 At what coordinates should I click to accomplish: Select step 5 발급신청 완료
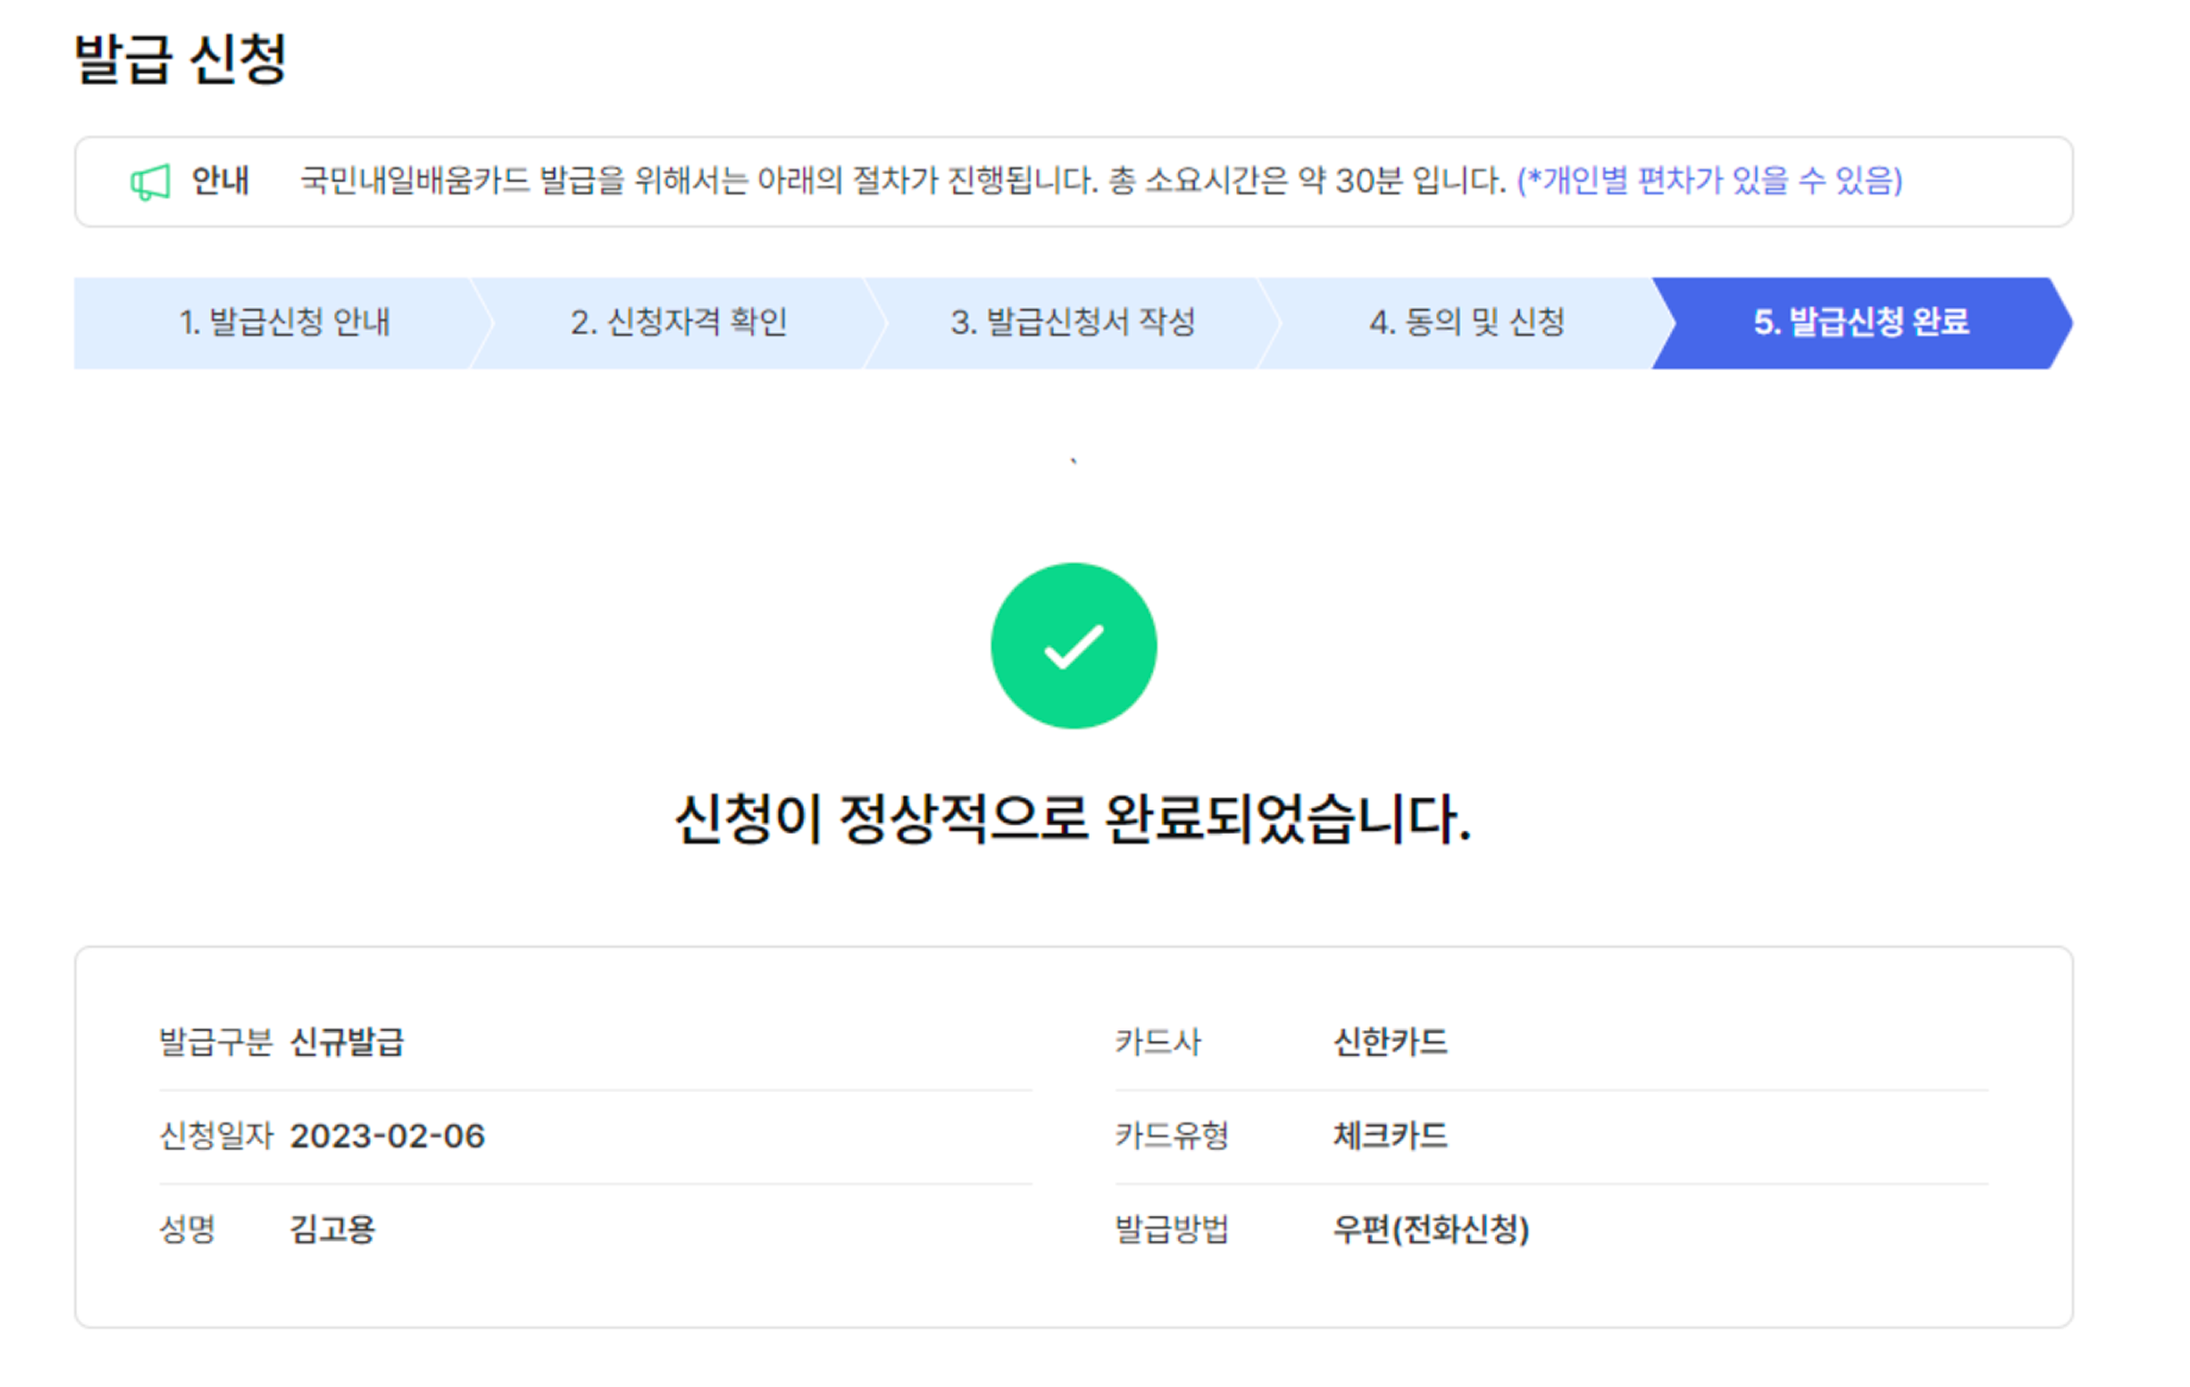pyautogui.click(x=1860, y=323)
